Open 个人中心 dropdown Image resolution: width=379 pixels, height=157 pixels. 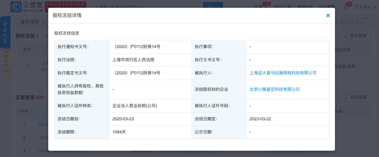point(365,7)
